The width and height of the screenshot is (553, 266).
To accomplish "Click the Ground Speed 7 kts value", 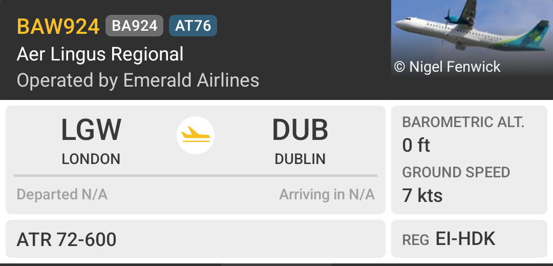I will point(422,195).
